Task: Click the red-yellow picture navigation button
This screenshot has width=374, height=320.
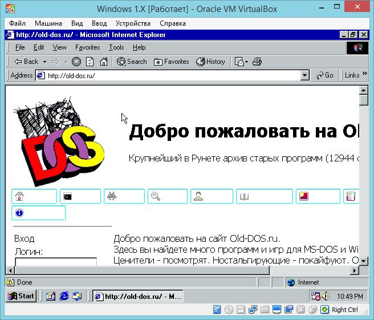Action: click(318, 196)
